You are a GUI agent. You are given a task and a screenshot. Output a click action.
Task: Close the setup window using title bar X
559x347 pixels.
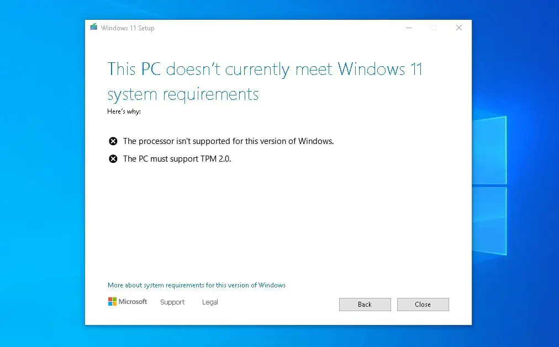point(459,28)
